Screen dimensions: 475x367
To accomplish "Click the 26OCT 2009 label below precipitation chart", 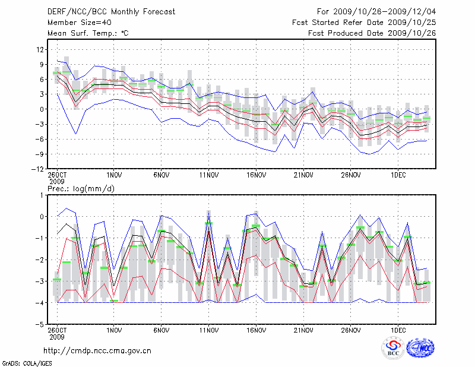I will 58,332.
